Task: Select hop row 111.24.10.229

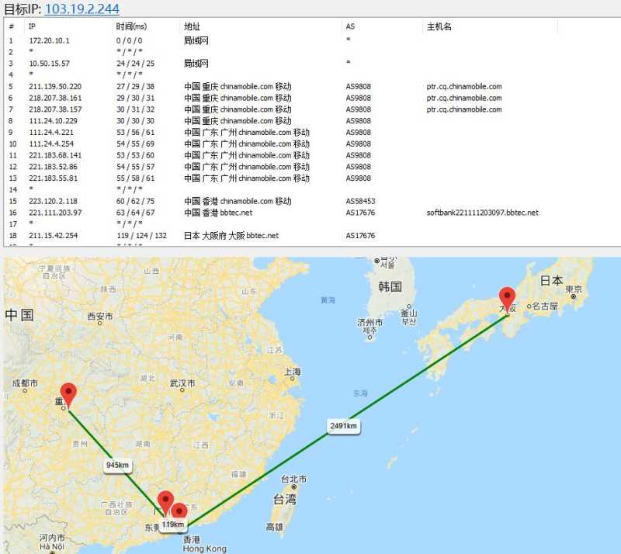Action: (312, 121)
